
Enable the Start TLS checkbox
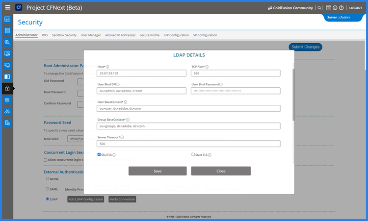(x=193, y=154)
